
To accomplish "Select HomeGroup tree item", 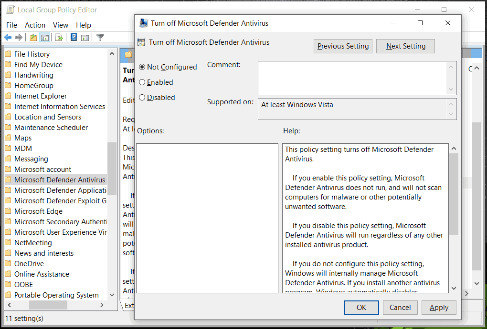I will click(34, 86).
